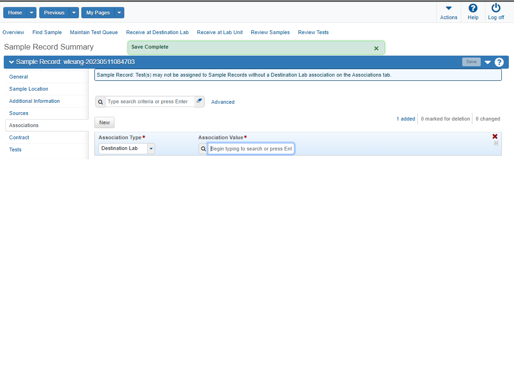Select the Sample Location side tab
514x386 pixels.
29,89
